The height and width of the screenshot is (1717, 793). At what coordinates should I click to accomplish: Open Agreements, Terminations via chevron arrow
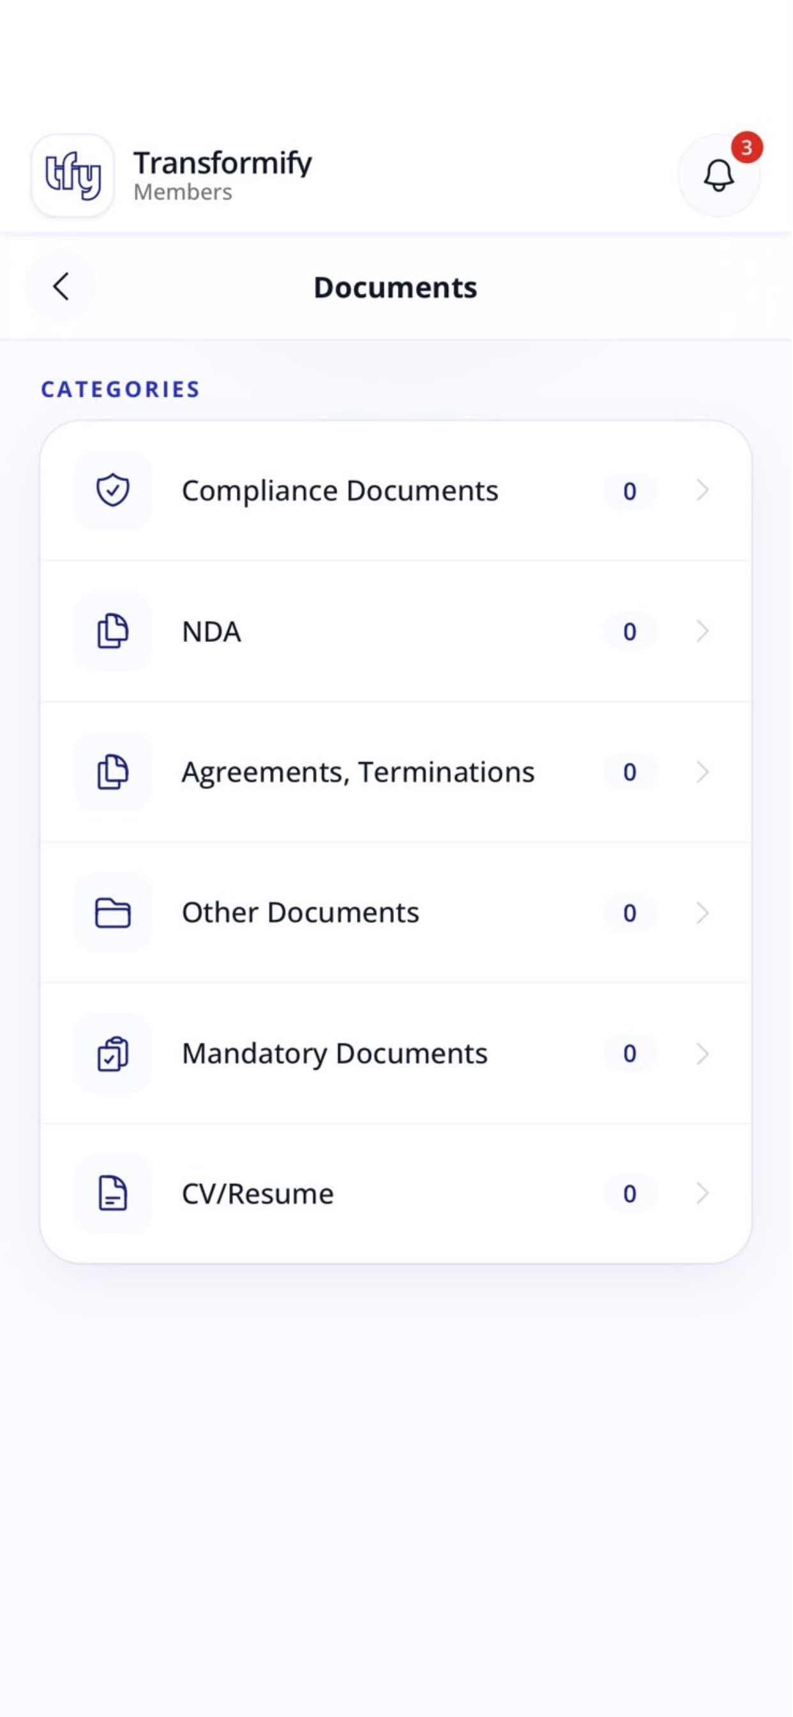[702, 772]
